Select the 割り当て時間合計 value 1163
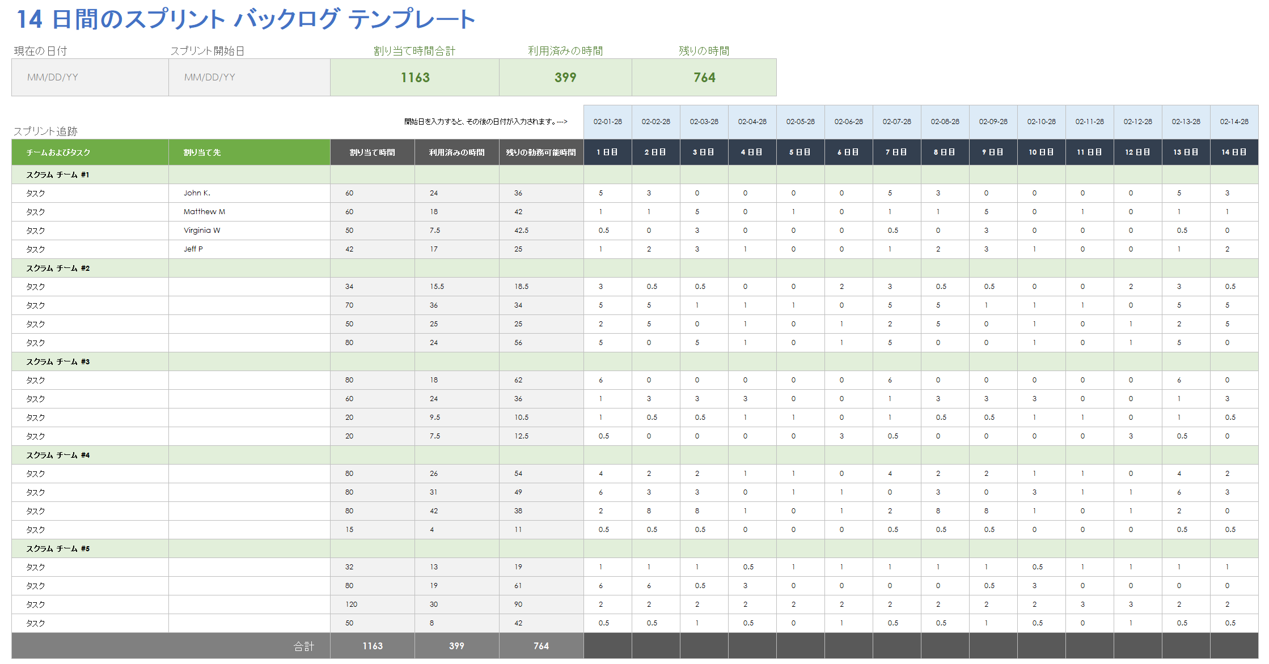Screen dimensions: 1269x664 pyautogui.click(x=415, y=78)
